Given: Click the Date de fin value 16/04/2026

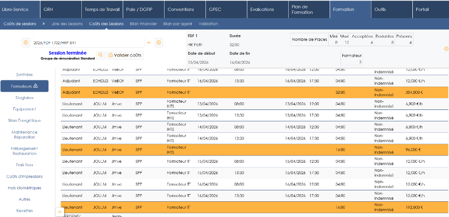Looking at the screenshot, I should 240,62.
